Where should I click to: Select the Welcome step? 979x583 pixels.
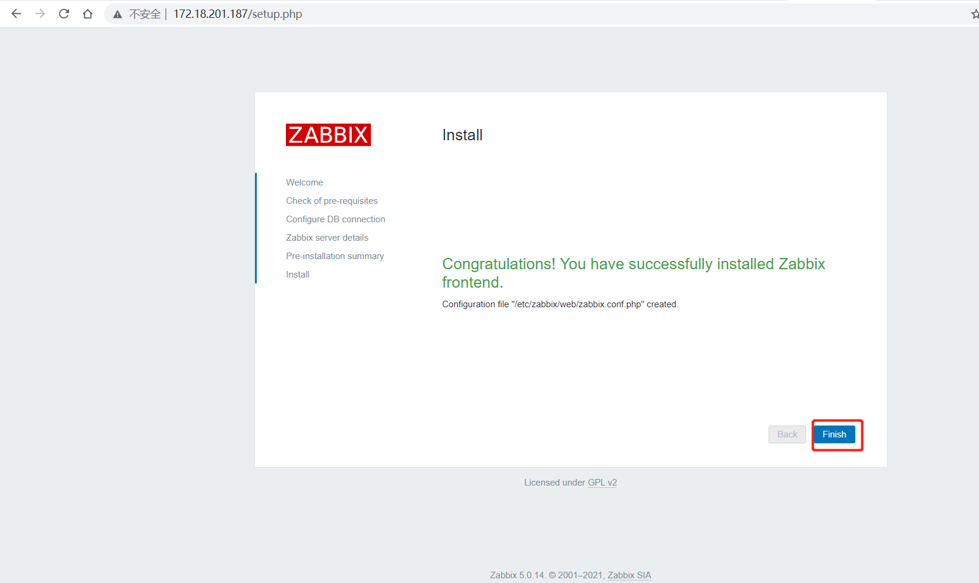(304, 182)
